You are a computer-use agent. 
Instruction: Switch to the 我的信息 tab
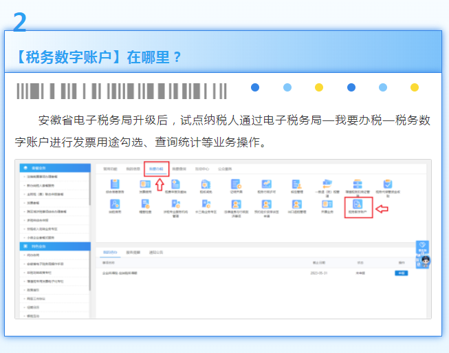133,169
